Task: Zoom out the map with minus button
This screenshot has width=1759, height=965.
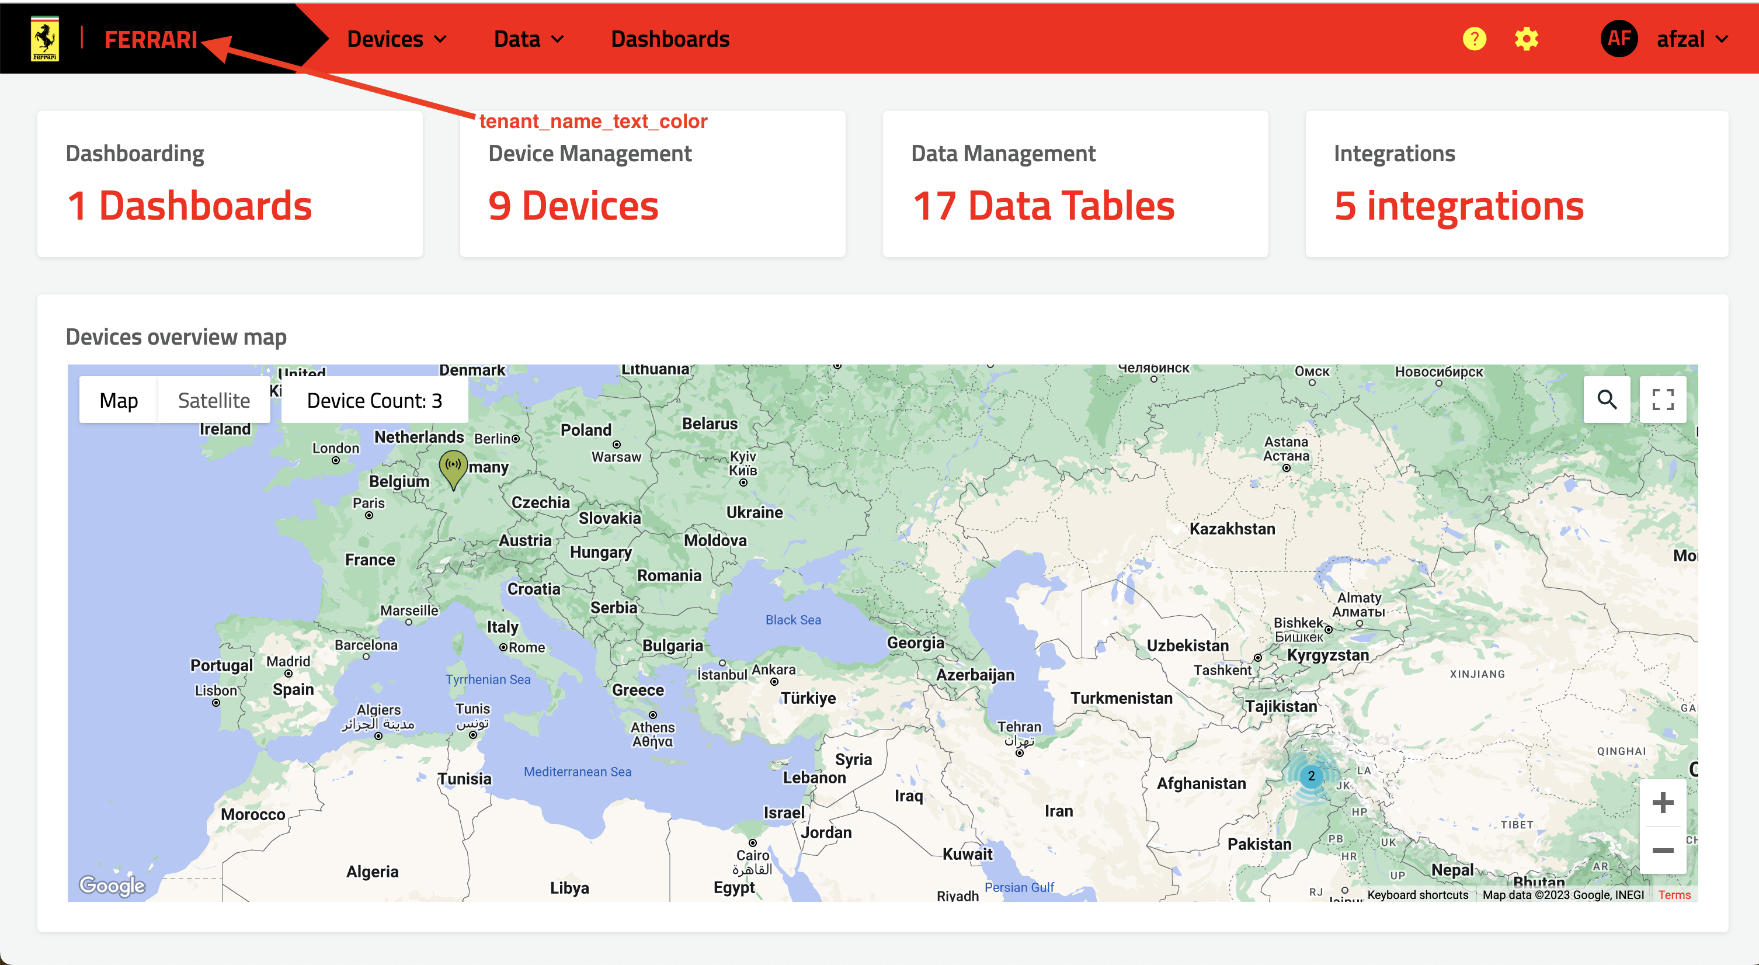Action: coord(1663,851)
